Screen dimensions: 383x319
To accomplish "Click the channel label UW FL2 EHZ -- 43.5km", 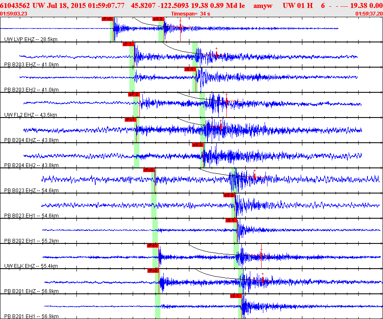I will 31,115.
